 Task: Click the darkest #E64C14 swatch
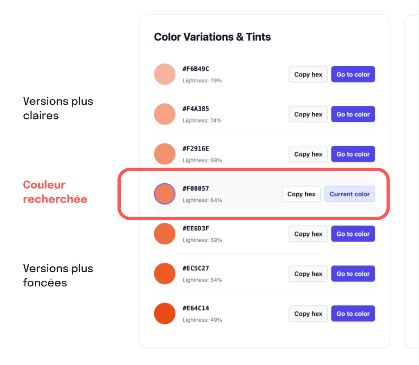pyautogui.click(x=164, y=313)
